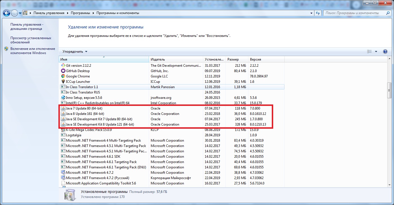Select Microsoft .NET Framework 4.7.2 row
394x205 pixels.
pos(172,172)
